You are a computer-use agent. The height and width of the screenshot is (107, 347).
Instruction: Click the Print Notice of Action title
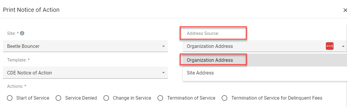31,10
